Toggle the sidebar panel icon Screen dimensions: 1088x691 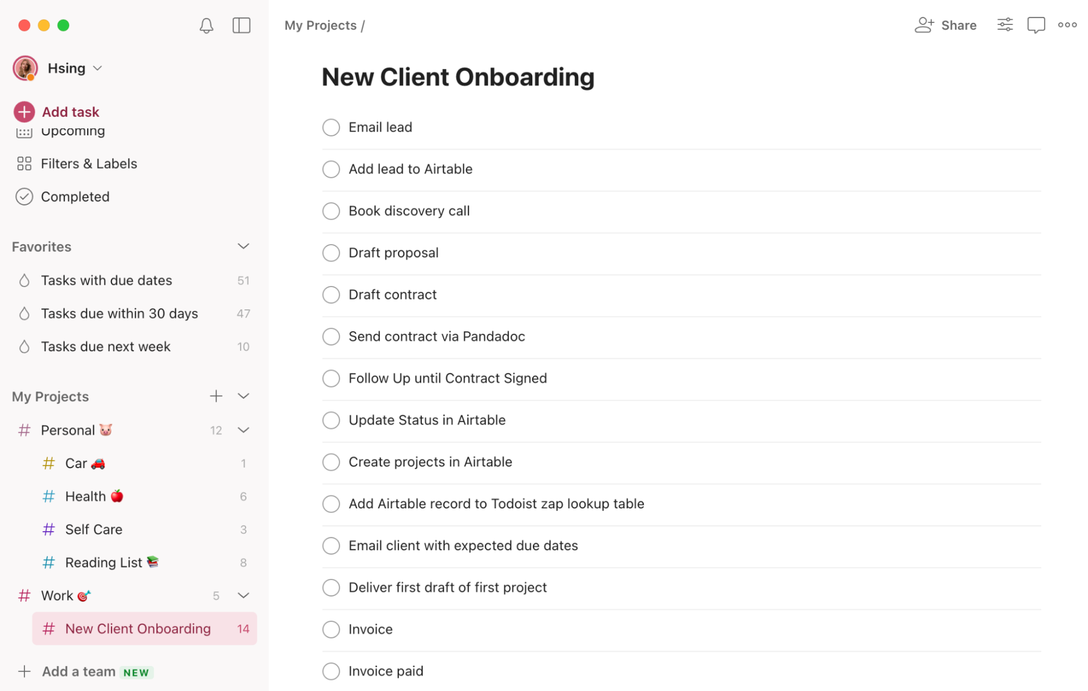(x=241, y=26)
